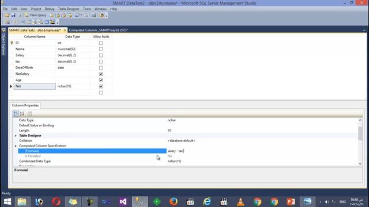Image resolution: width=369 pixels, height=207 pixels.
Task: Switch to Computed Column SMART\sayed query tab
Action: point(99,30)
